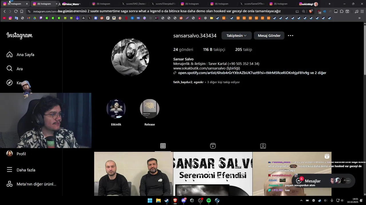Viewport: 366px width, 205px height.
Task: Open the Etkinlik story highlight
Action: pyautogui.click(x=116, y=112)
